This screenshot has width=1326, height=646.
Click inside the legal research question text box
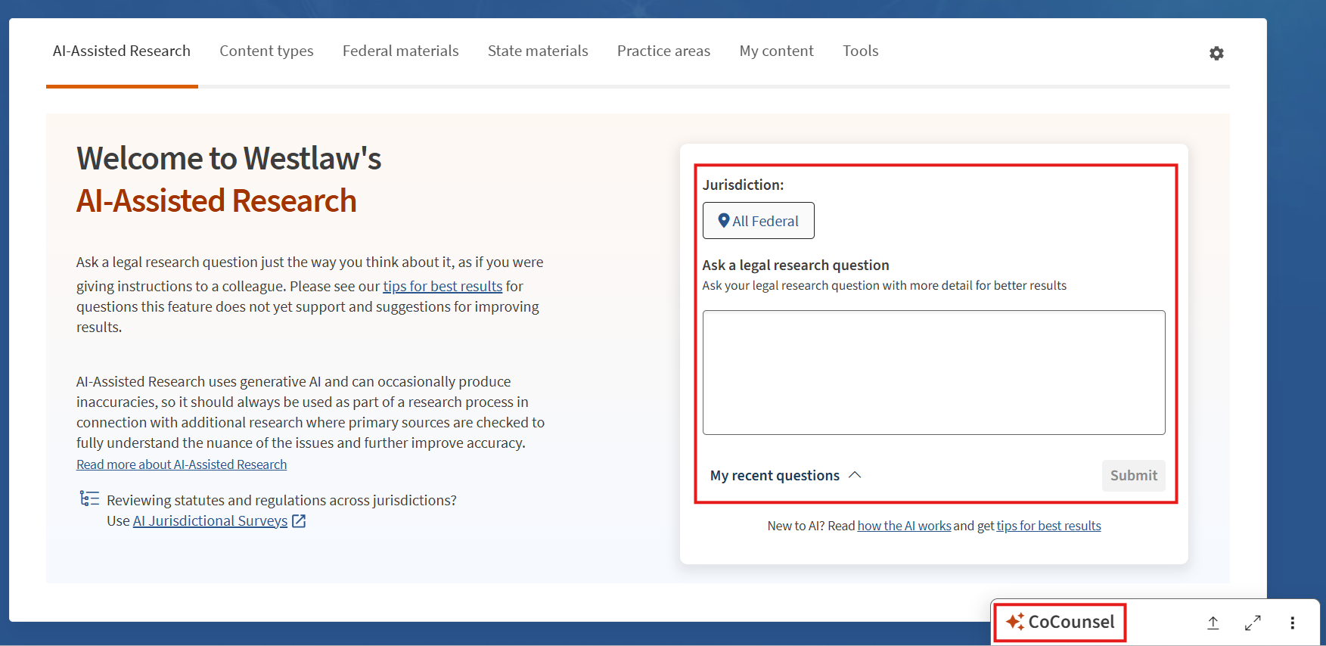[x=933, y=372]
